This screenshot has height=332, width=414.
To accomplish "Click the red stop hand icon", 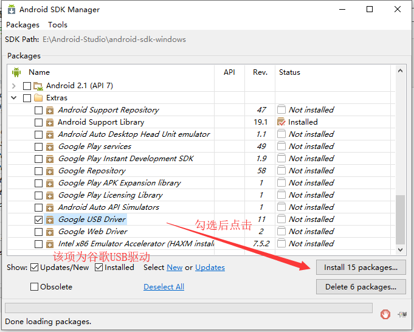I will (385, 314).
